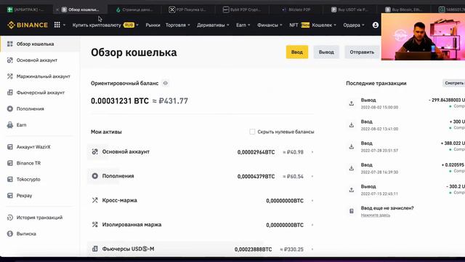Click the 0.00031231 BTC balance value
465x262 pixels.
[x=120, y=101]
